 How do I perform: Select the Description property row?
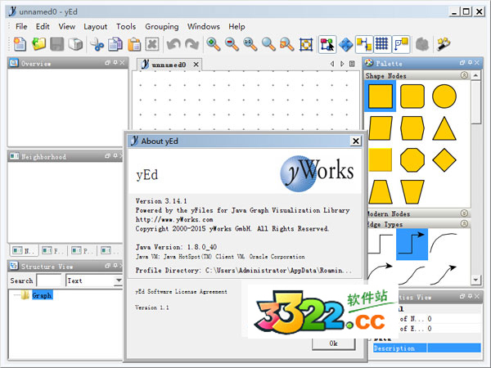(x=427, y=348)
